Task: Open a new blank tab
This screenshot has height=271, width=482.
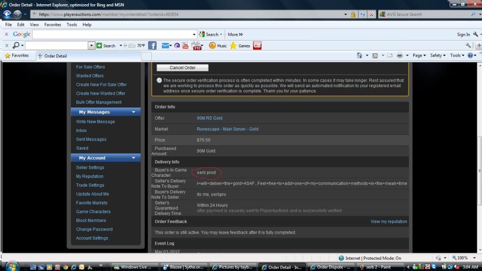Action: click(147, 56)
